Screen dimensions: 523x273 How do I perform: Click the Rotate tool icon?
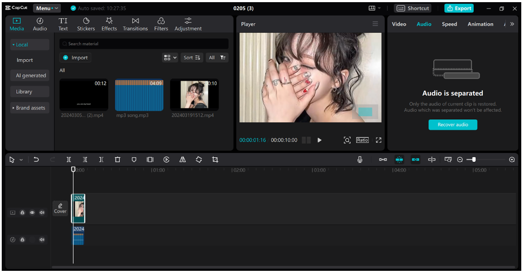[199, 160]
